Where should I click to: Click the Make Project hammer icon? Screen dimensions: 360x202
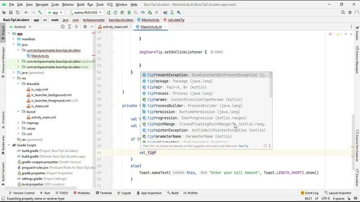pyautogui.click(x=40, y=12)
